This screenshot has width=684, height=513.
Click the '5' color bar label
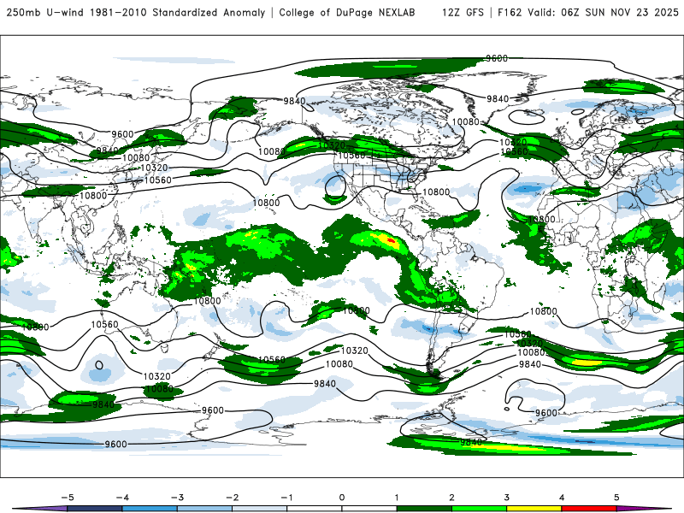616,498
